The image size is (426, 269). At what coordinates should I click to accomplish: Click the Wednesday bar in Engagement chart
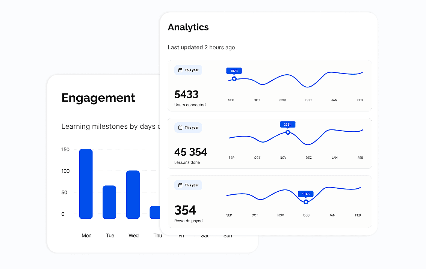[133, 195]
